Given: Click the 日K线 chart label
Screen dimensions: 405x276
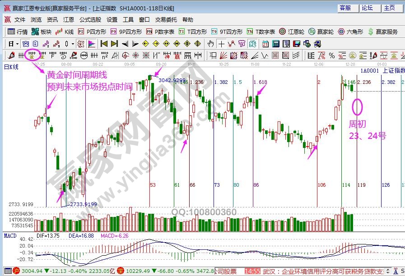Looking at the screenshot, I should (x=11, y=67).
